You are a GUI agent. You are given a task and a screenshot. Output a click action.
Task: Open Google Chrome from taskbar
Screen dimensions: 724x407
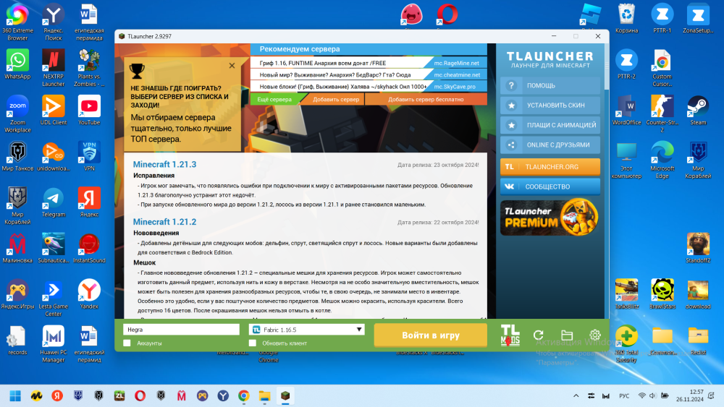pyautogui.click(x=244, y=395)
